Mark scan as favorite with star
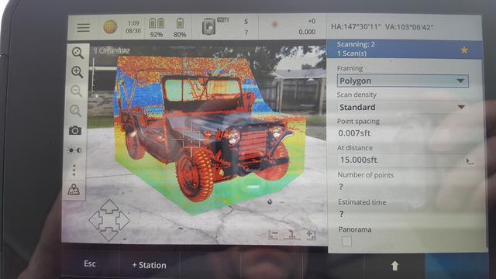496x279 pixels. click(x=464, y=50)
